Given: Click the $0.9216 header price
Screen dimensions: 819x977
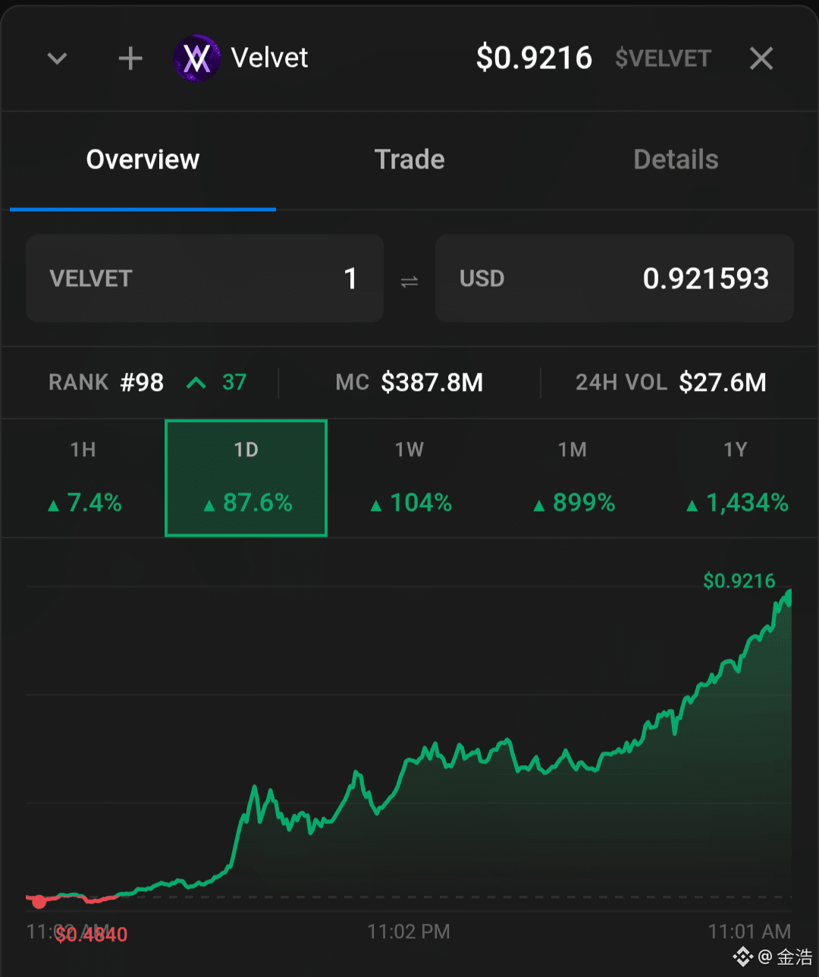Looking at the screenshot, I should click(534, 58).
